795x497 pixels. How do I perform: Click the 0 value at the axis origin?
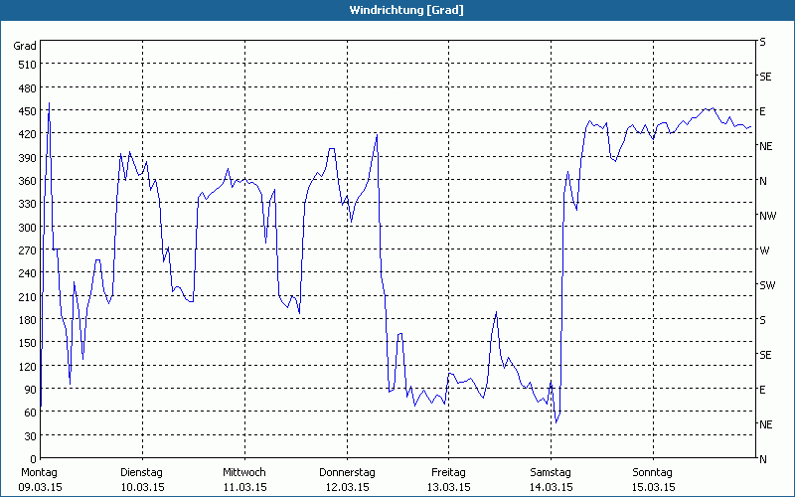(34, 458)
